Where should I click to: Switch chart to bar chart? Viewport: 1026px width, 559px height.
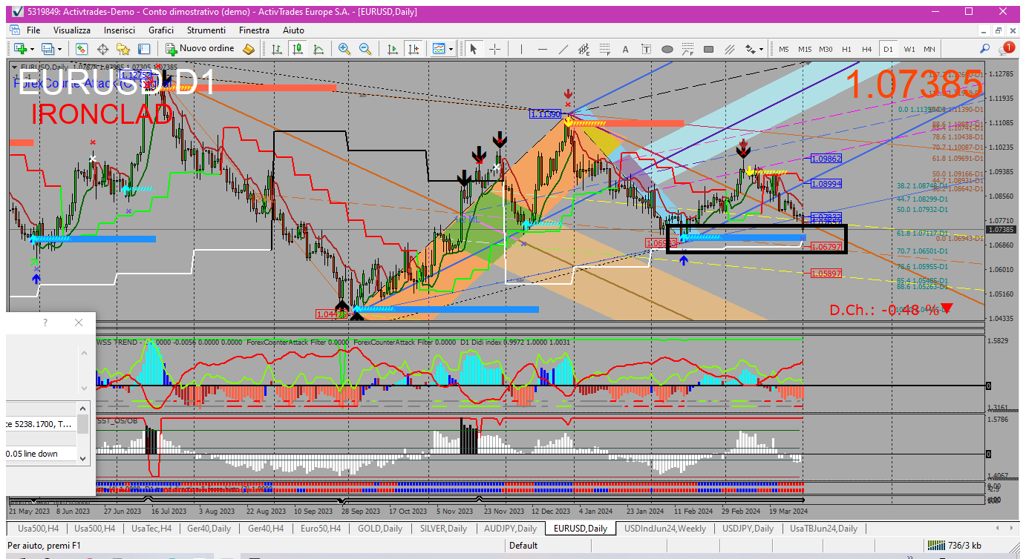coord(277,49)
